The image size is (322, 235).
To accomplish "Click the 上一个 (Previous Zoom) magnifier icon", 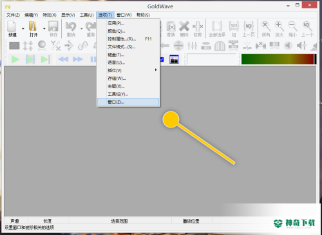I will pyautogui.click(x=307, y=26).
